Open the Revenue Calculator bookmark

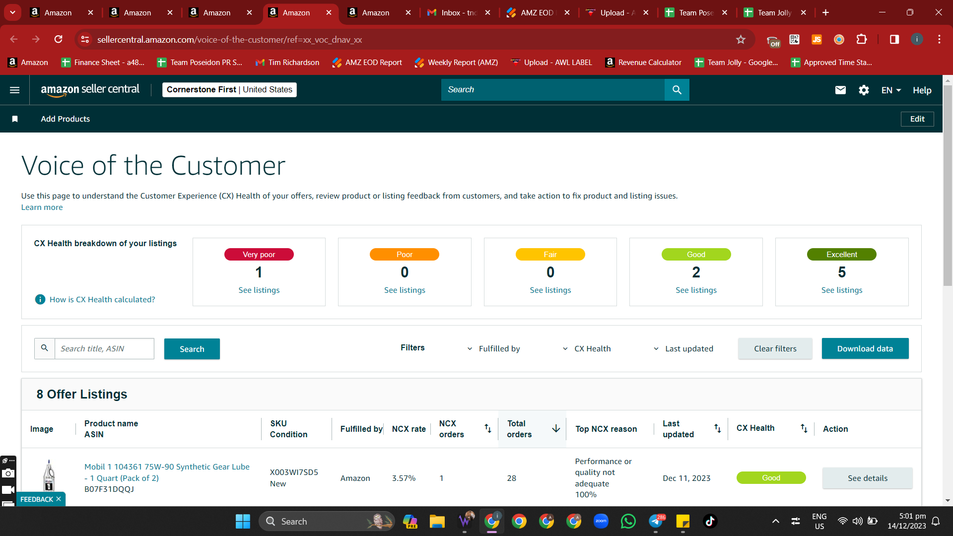643,62
